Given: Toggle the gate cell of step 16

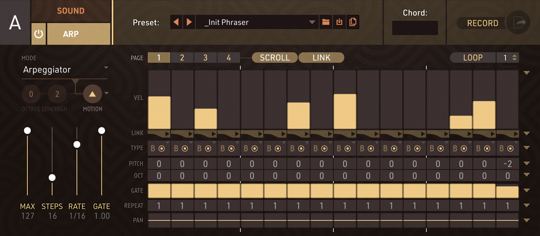Looking at the screenshot, I should tap(508, 192).
